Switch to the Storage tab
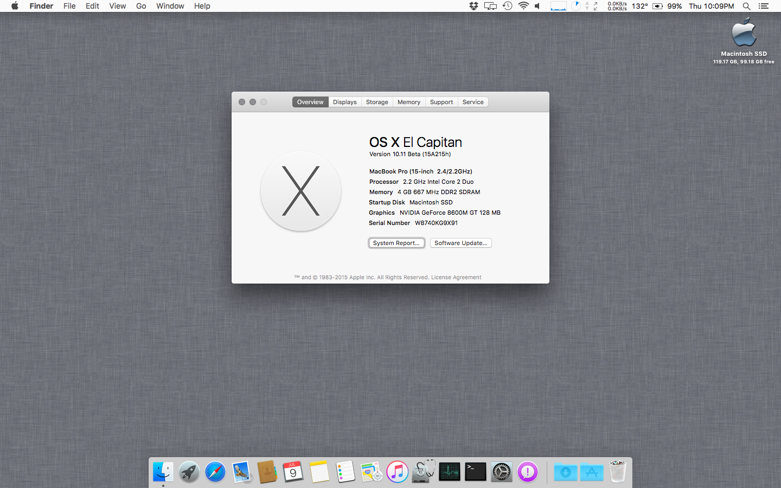The image size is (781, 488). click(x=377, y=102)
